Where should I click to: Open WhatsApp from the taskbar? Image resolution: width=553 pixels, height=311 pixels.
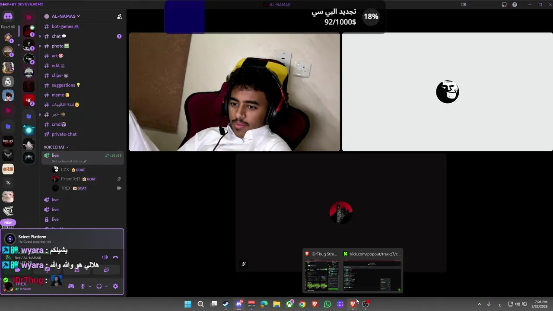click(327, 304)
